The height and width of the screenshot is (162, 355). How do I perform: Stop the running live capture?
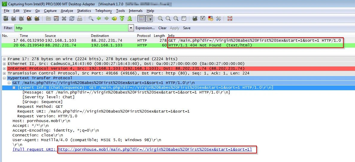coord(29,18)
